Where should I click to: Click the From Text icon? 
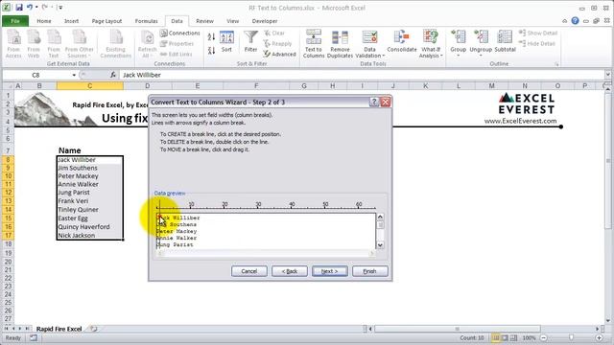point(54,44)
